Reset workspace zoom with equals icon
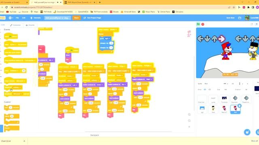This screenshot has height=145, width=259. [189, 127]
